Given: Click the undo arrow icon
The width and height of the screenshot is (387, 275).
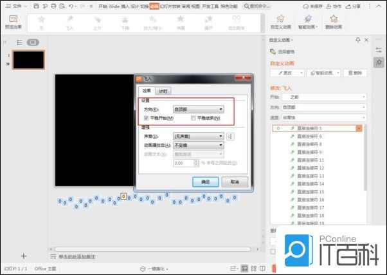Looking at the screenshot, I should click(x=71, y=6).
